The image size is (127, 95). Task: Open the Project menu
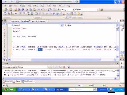tap(22, 6)
